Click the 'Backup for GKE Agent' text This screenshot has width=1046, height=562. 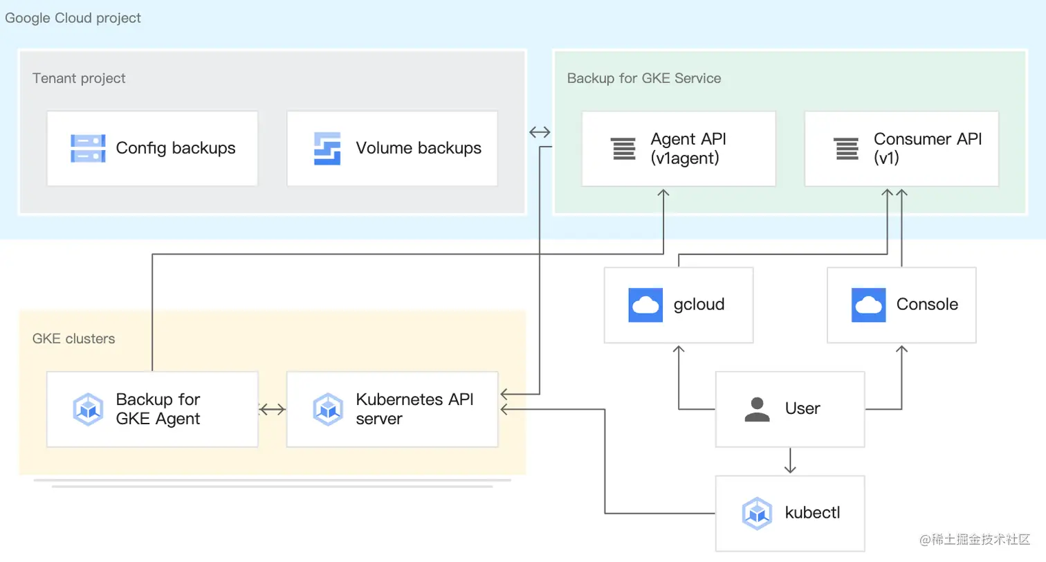click(158, 409)
